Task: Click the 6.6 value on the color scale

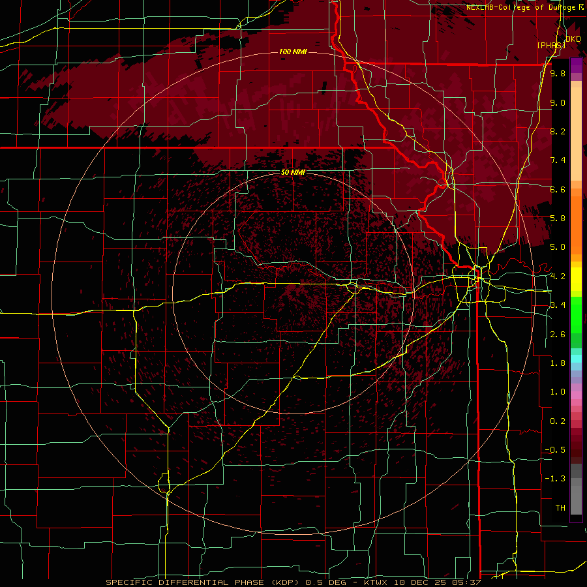Action: click(558, 189)
